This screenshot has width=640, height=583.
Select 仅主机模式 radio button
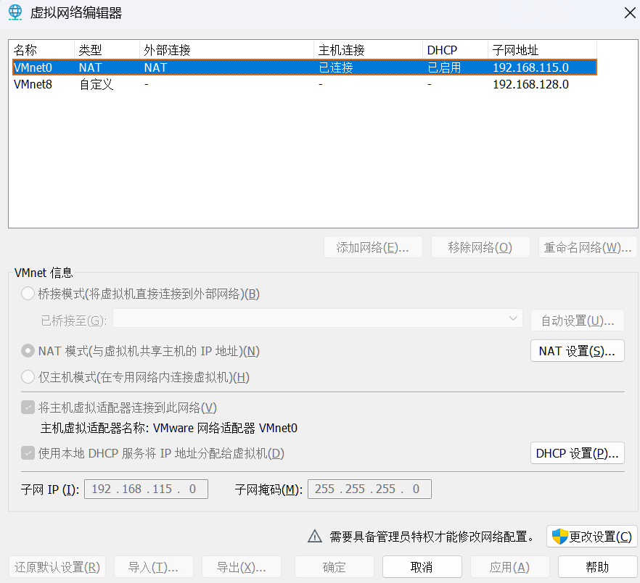[x=28, y=377]
